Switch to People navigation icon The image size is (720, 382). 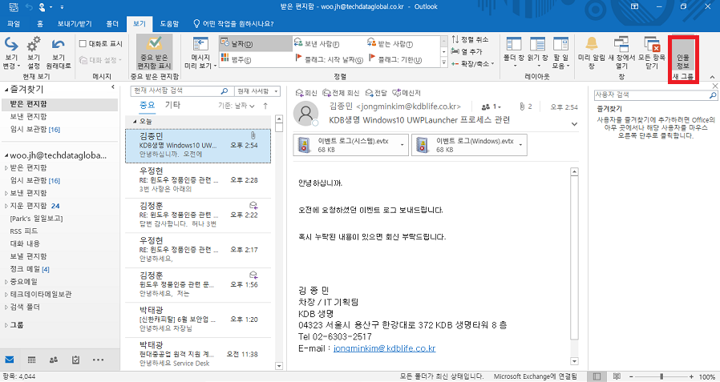[x=53, y=360]
